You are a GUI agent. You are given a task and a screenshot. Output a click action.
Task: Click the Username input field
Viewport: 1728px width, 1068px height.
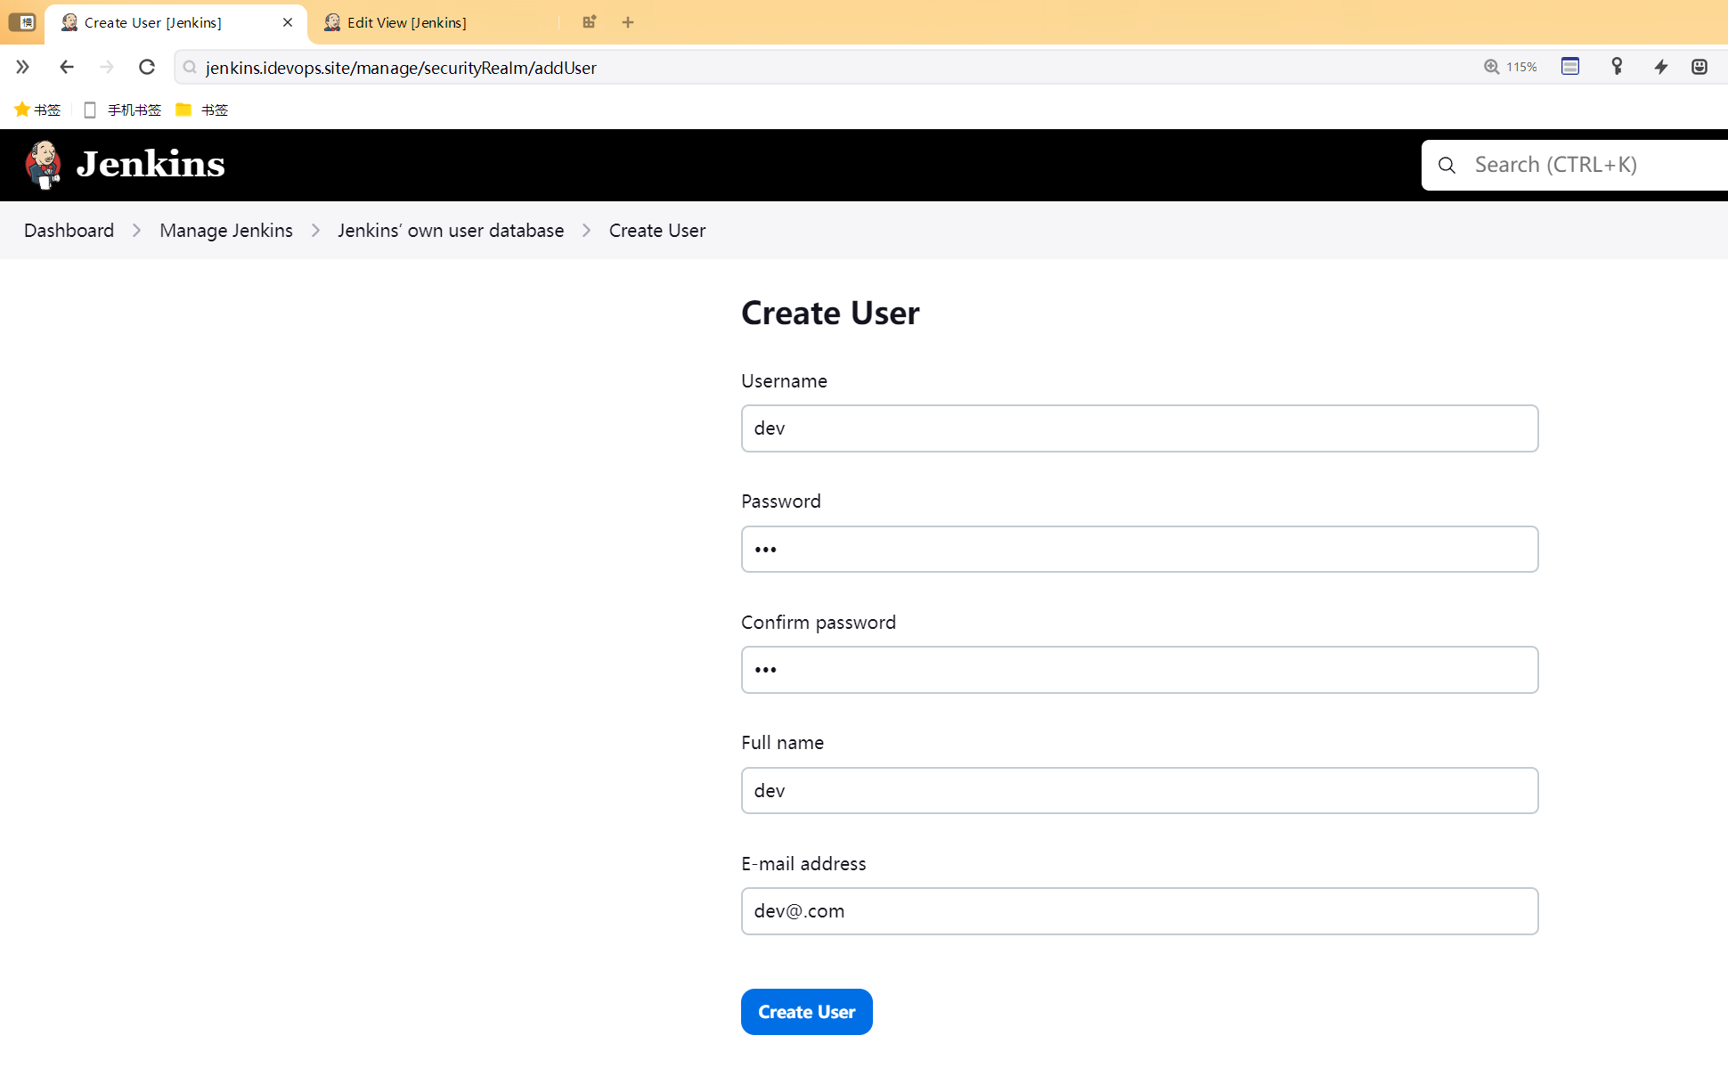(x=1139, y=428)
